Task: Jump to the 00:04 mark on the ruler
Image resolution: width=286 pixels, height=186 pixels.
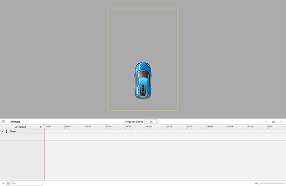Action: tap(129, 127)
